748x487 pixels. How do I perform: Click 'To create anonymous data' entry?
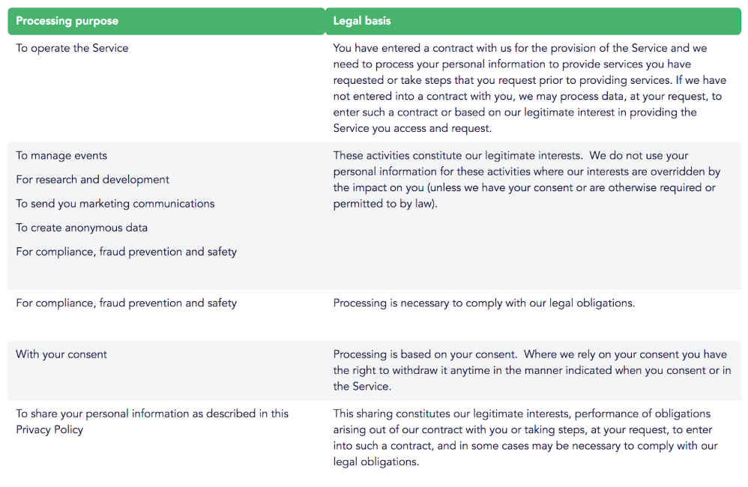[x=82, y=228]
